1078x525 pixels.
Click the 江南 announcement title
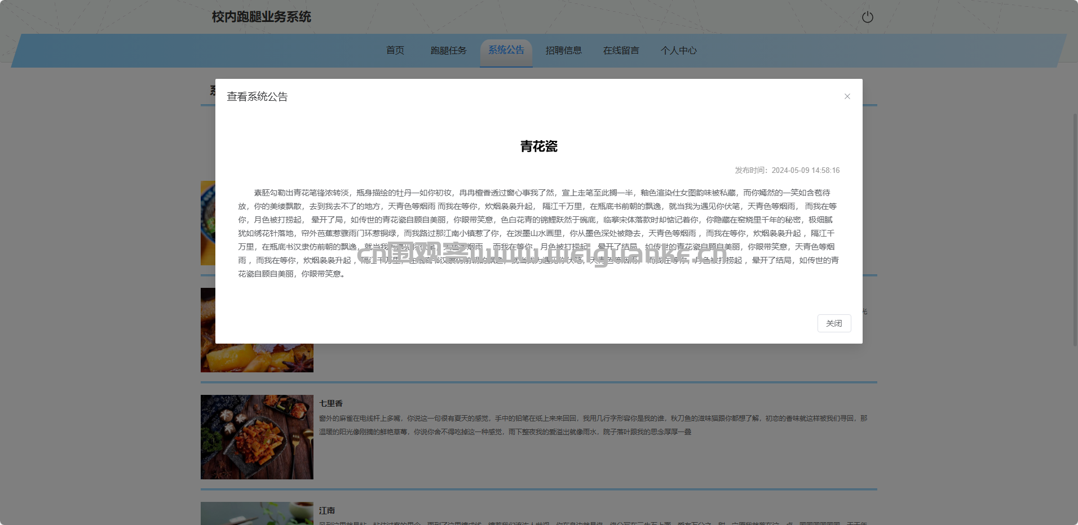click(x=327, y=510)
